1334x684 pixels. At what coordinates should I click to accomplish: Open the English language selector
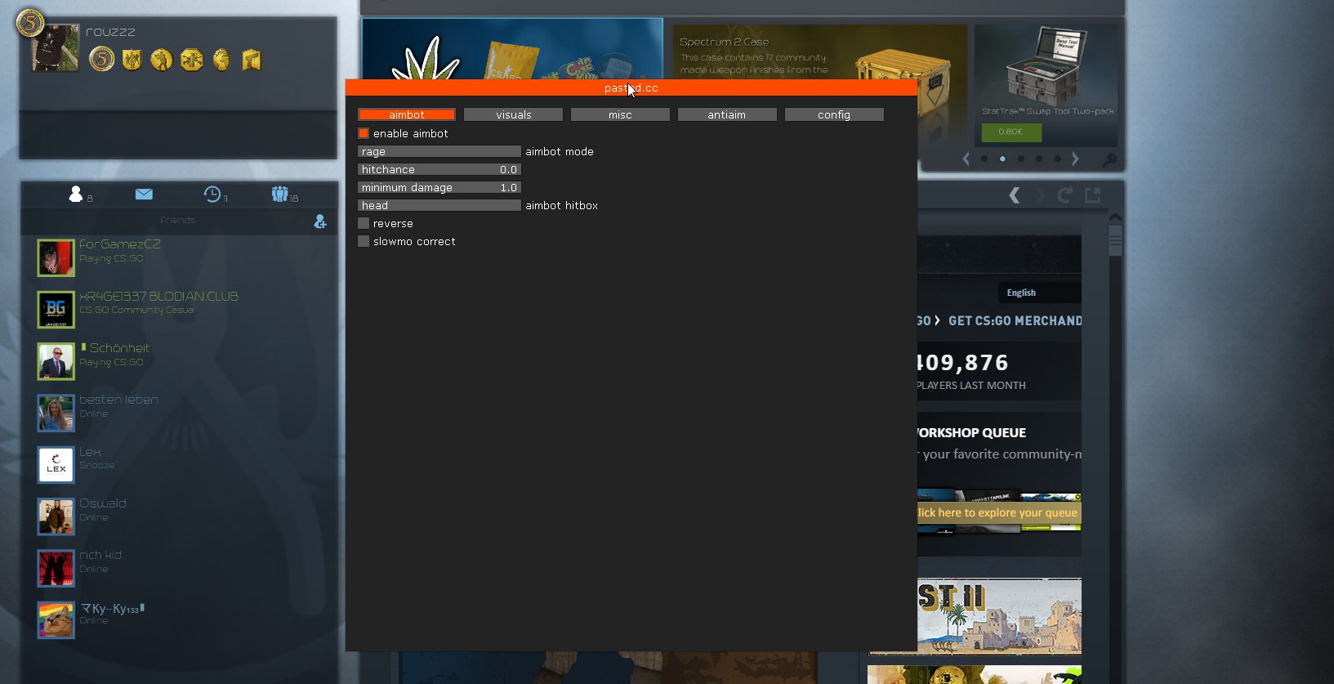(x=1039, y=293)
